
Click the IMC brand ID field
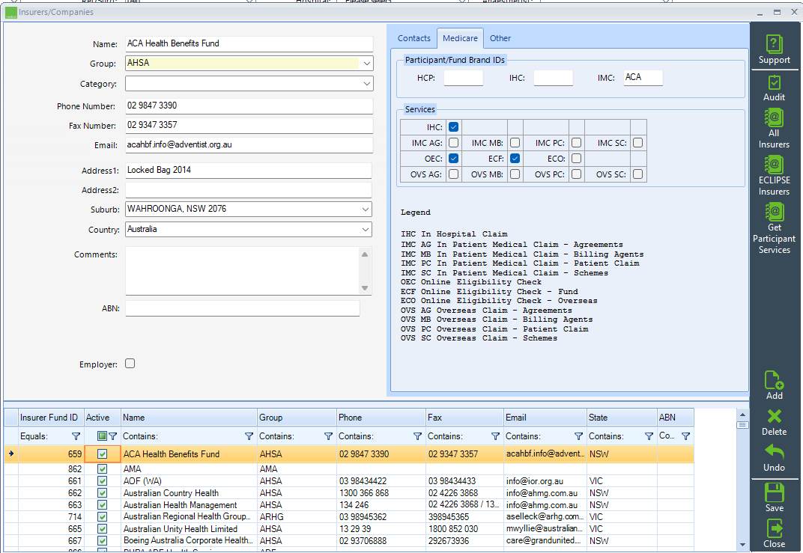click(643, 78)
